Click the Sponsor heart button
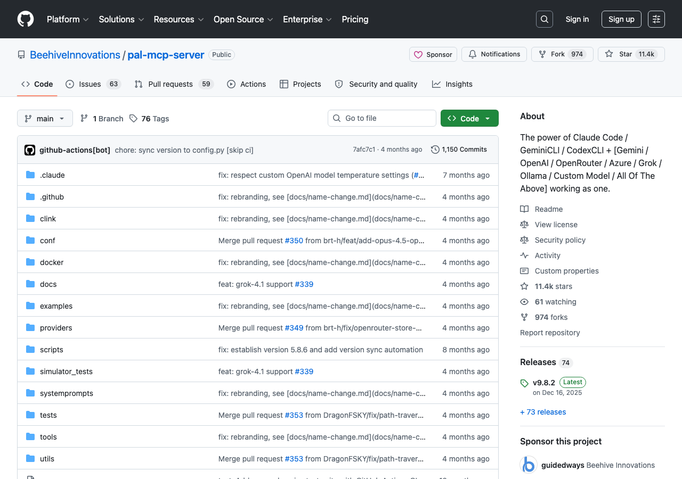Screen dimensions: 682x479 (433, 54)
